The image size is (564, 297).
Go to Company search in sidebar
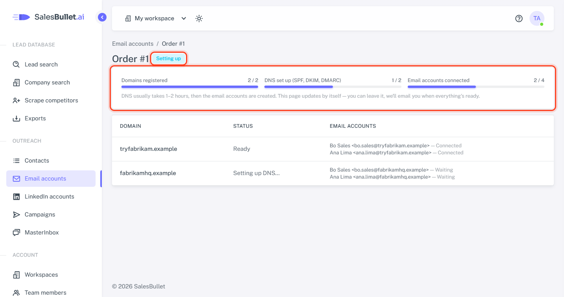pos(51,82)
